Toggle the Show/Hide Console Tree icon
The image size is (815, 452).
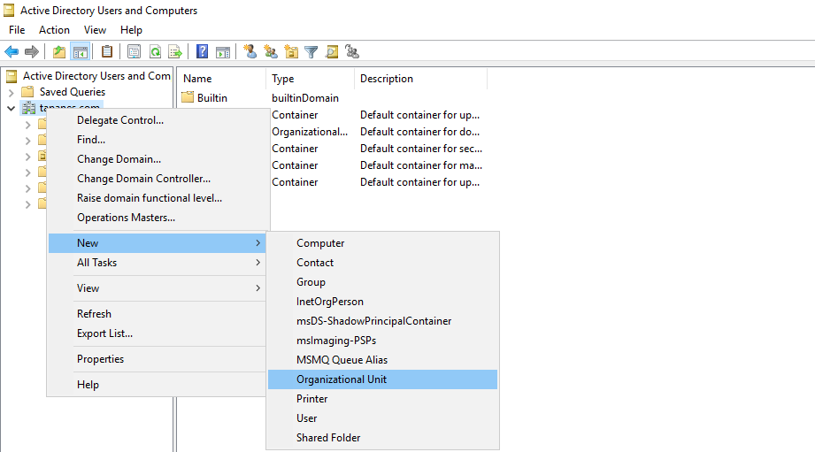pos(80,52)
